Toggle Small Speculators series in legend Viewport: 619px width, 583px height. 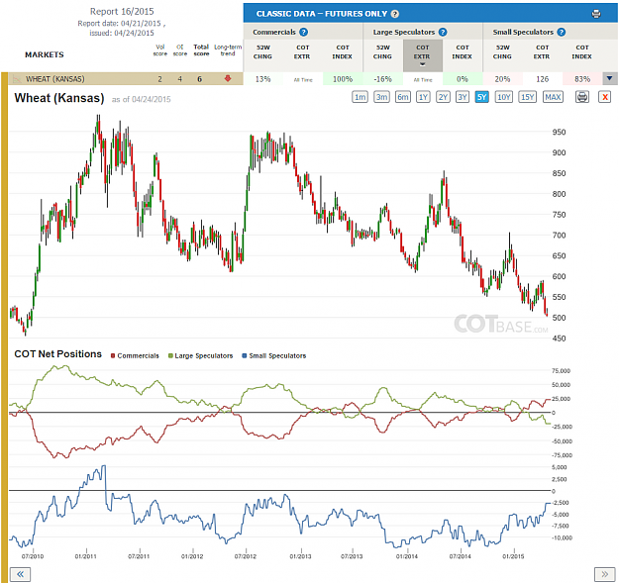[x=274, y=355]
